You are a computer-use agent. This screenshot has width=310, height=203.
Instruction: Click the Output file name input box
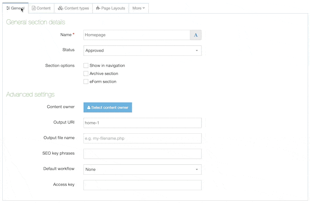pyautogui.click(x=142, y=138)
